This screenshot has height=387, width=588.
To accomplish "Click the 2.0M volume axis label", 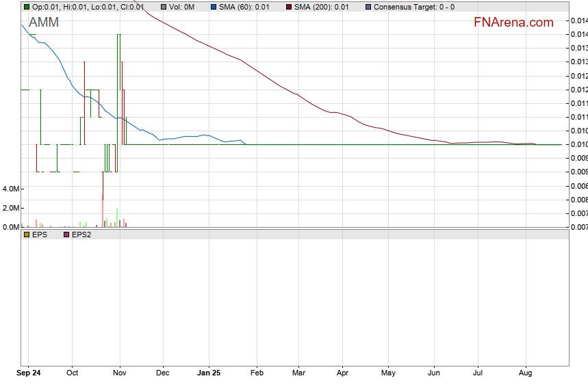I will tap(10, 208).
